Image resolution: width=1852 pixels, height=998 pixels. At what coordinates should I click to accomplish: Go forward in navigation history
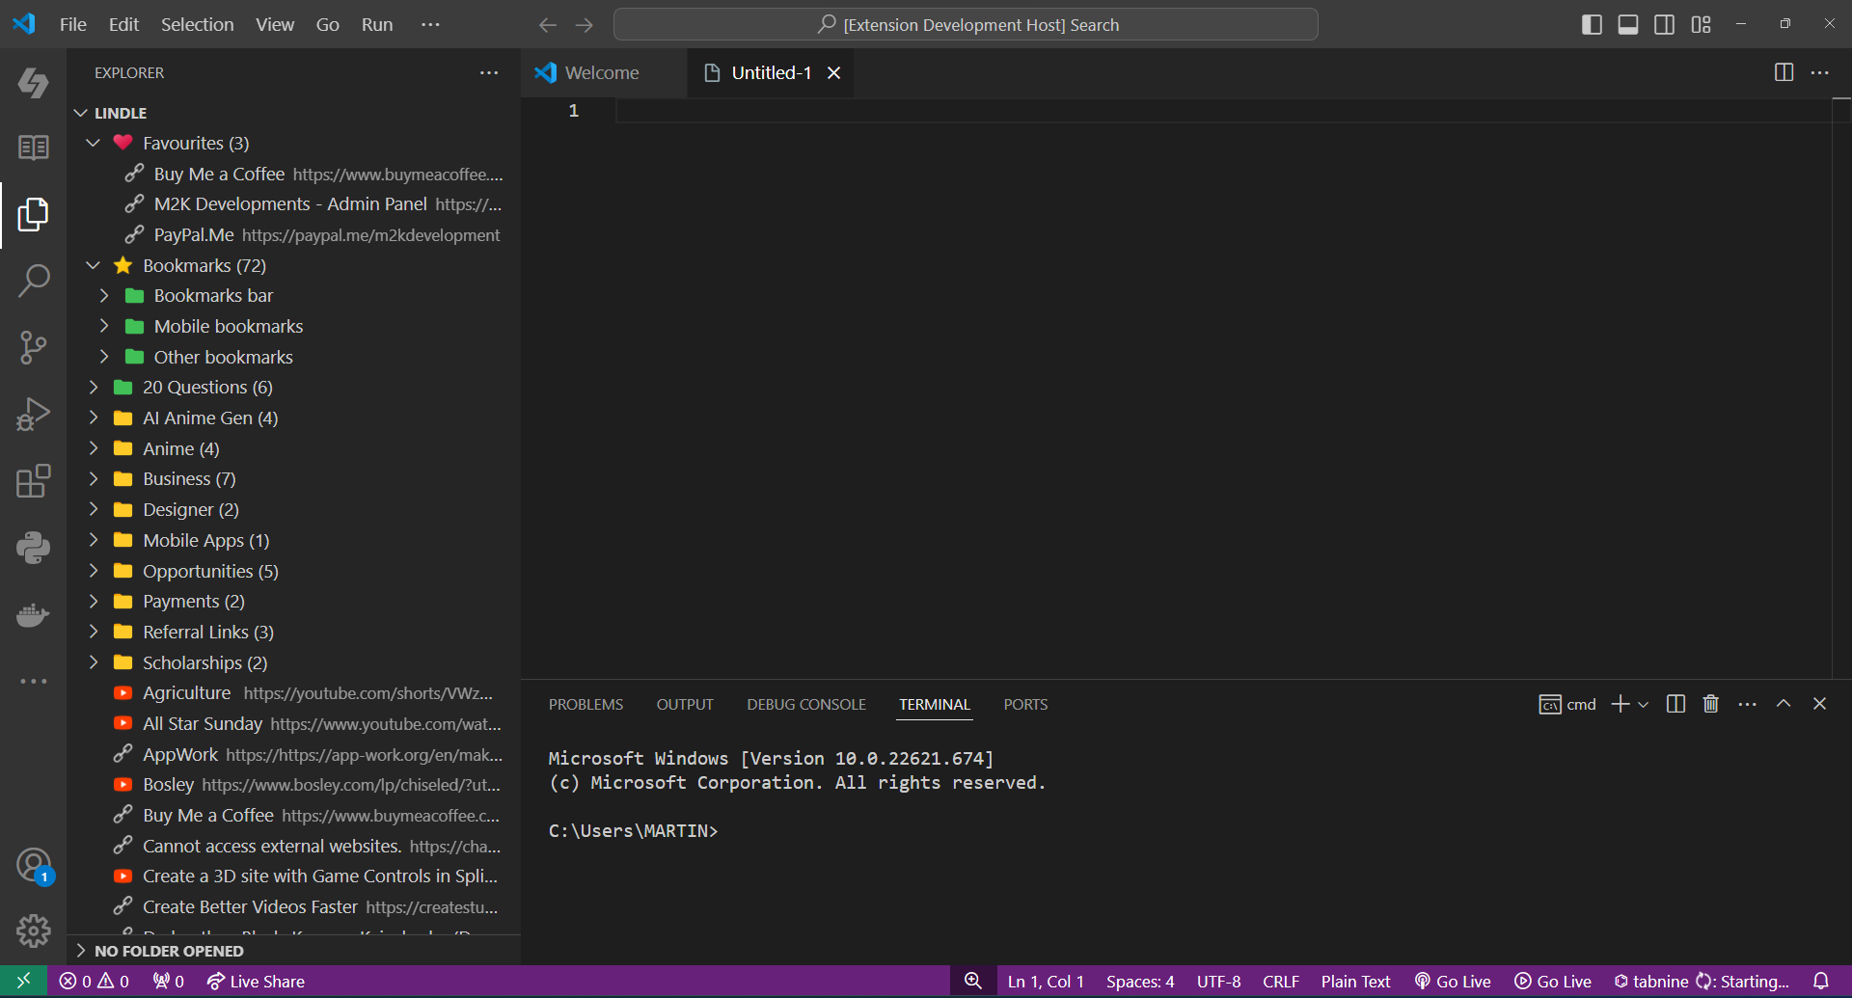tap(585, 25)
